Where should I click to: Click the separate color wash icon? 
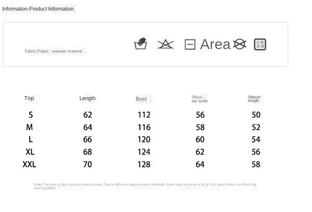pos(260,44)
